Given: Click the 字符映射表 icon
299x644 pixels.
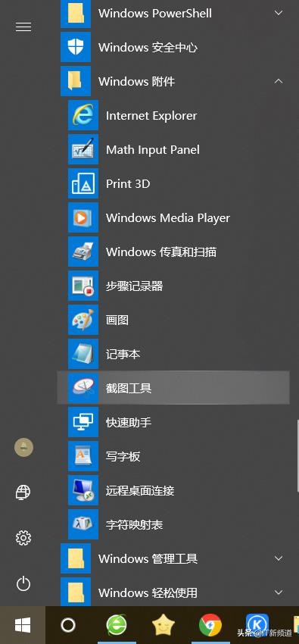Looking at the screenshot, I should [x=83, y=524].
